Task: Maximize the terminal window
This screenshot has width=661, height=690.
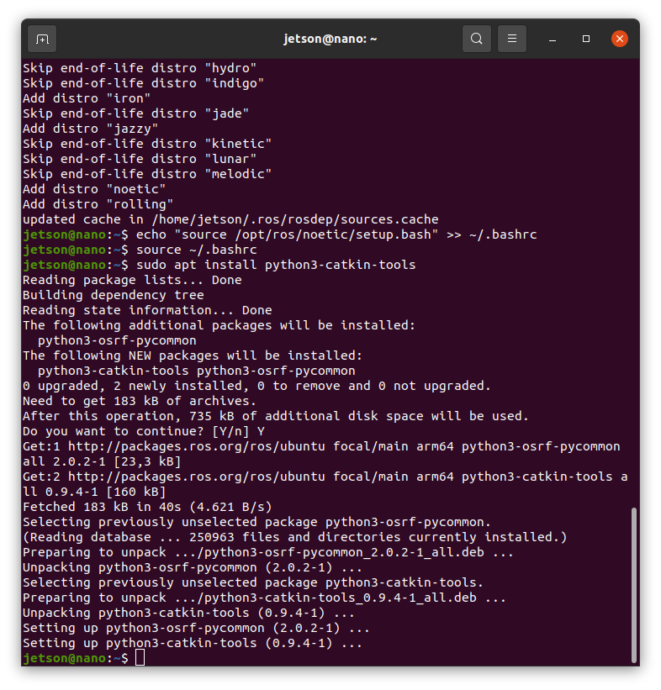Action: [x=585, y=39]
